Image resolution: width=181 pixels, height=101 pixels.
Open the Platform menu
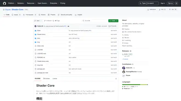coord(12,3)
